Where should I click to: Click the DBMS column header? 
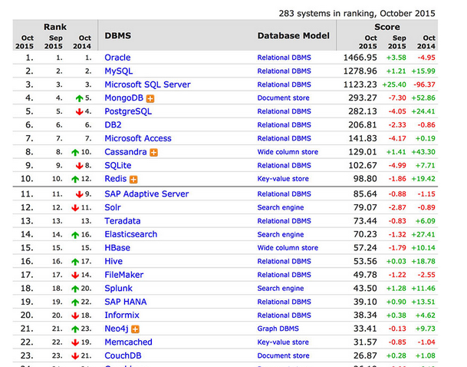coord(117,36)
